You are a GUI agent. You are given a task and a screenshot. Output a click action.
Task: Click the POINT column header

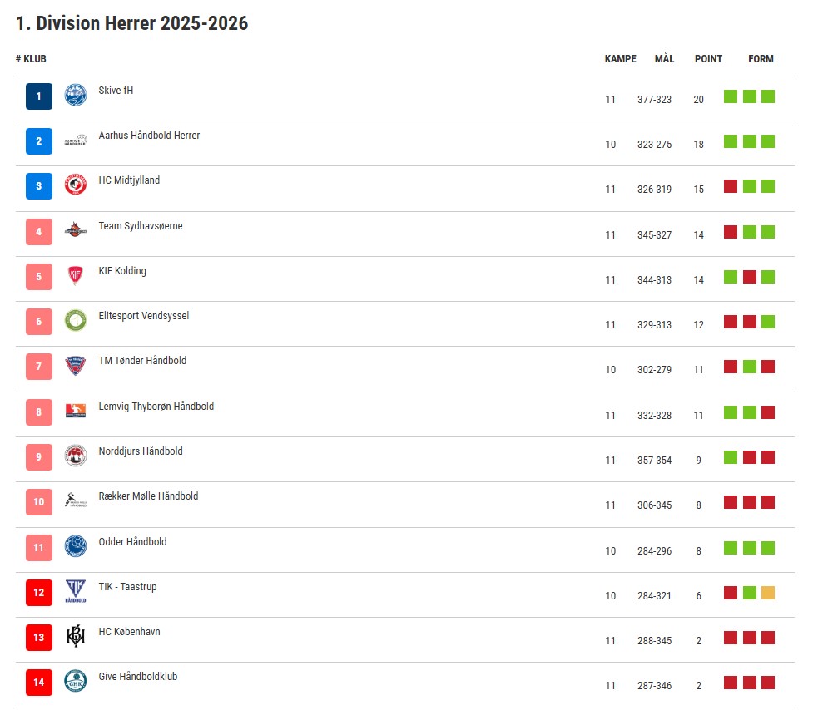coord(708,59)
